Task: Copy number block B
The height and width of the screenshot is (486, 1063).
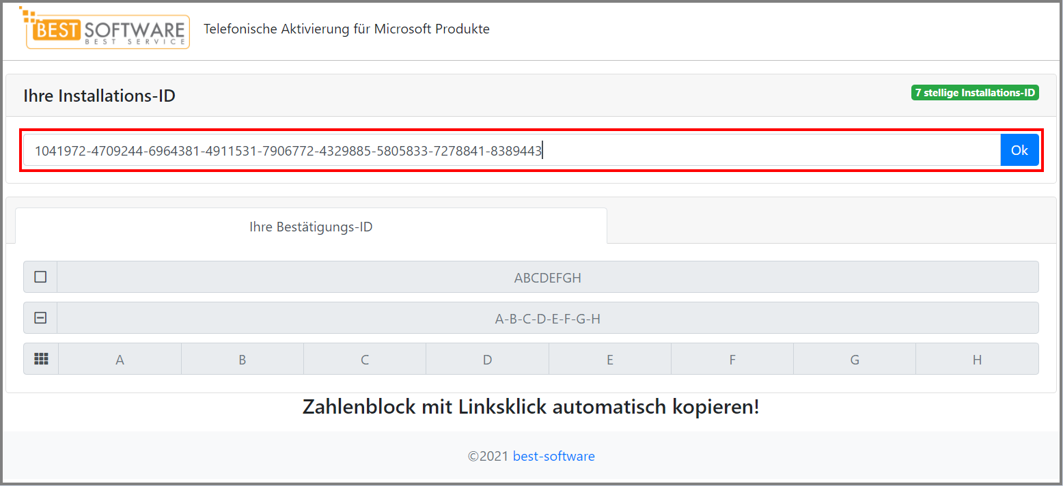Action: pyautogui.click(x=242, y=358)
